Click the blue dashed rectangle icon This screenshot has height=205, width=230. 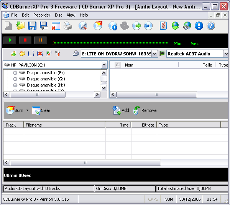(31, 53)
